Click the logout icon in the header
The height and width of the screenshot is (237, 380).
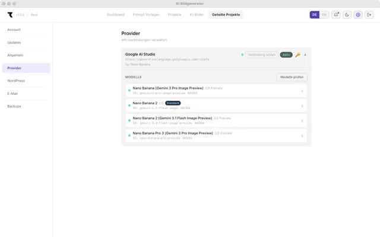click(369, 15)
